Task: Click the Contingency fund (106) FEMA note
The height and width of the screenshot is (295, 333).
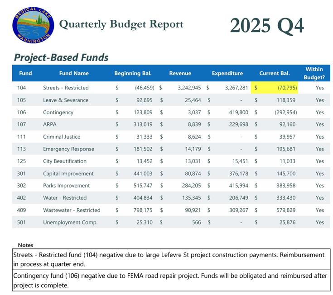Action: pyautogui.click(x=171, y=281)
